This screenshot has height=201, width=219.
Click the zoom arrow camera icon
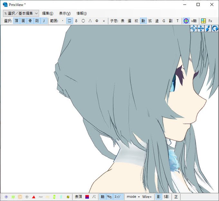[208, 28]
